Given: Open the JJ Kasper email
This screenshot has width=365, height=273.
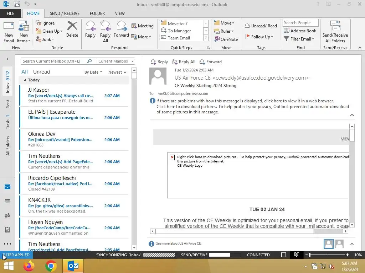Looking at the screenshot, I should coord(74,95).
